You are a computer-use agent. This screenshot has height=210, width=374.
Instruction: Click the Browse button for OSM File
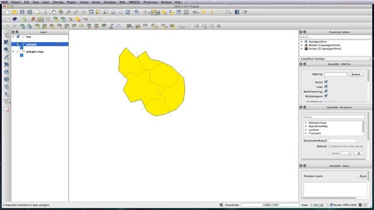tap(356, 75)
